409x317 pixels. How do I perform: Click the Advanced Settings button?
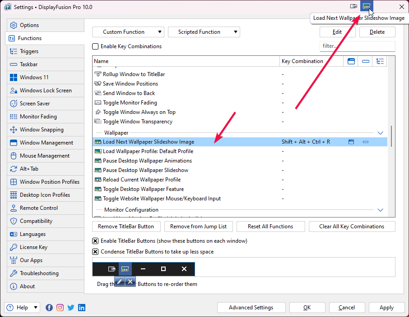(x=251, y=308)
